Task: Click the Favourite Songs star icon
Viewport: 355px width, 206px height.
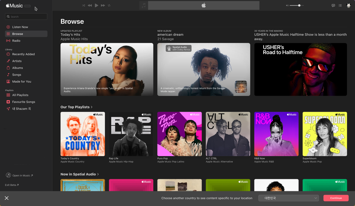Action: coord(8,102)
